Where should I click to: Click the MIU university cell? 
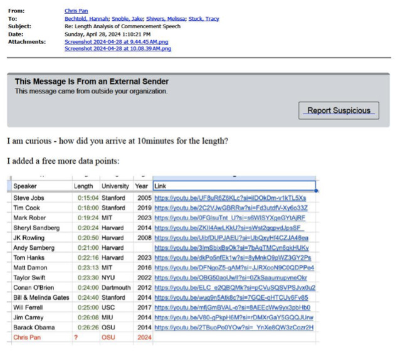(x=117, y=317)
